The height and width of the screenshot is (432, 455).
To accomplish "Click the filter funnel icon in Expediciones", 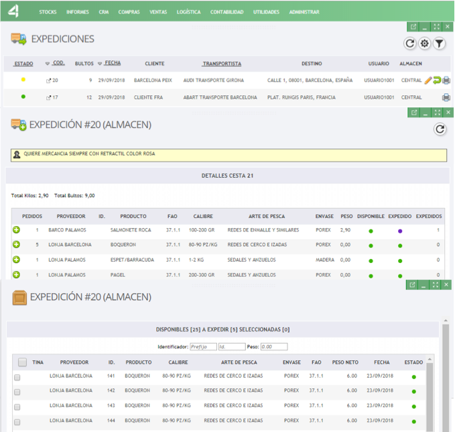I will pos(439,44).
